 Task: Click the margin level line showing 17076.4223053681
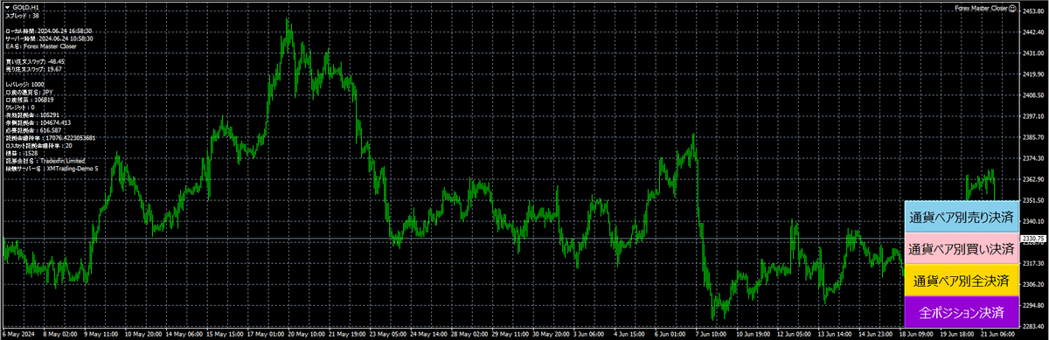(x=51, y=137)
